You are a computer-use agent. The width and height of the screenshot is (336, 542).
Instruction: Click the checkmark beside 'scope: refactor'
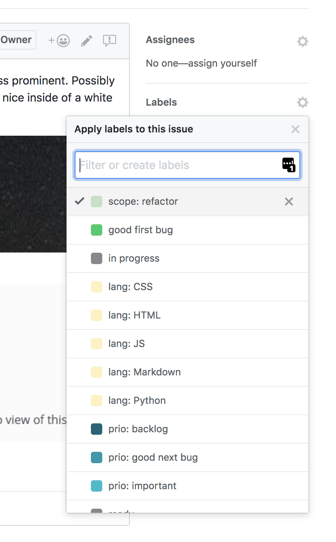click(80, 201)
